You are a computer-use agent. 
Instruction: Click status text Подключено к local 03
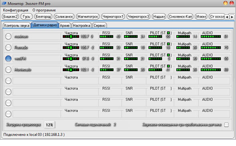(34, 134)
